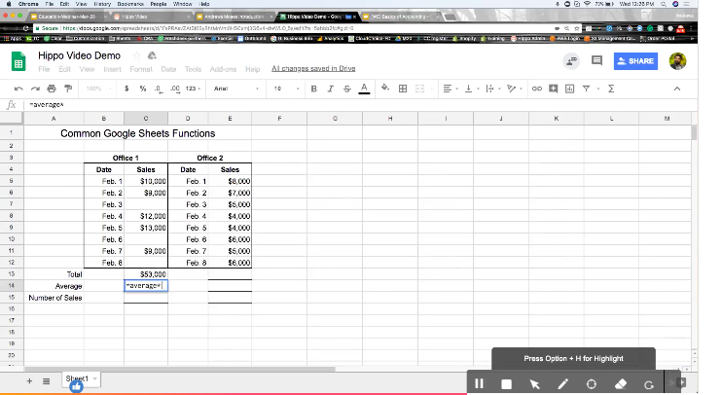
Task: Open the Sheet1 tab dropdown arrow
Action: coord(94,378)
